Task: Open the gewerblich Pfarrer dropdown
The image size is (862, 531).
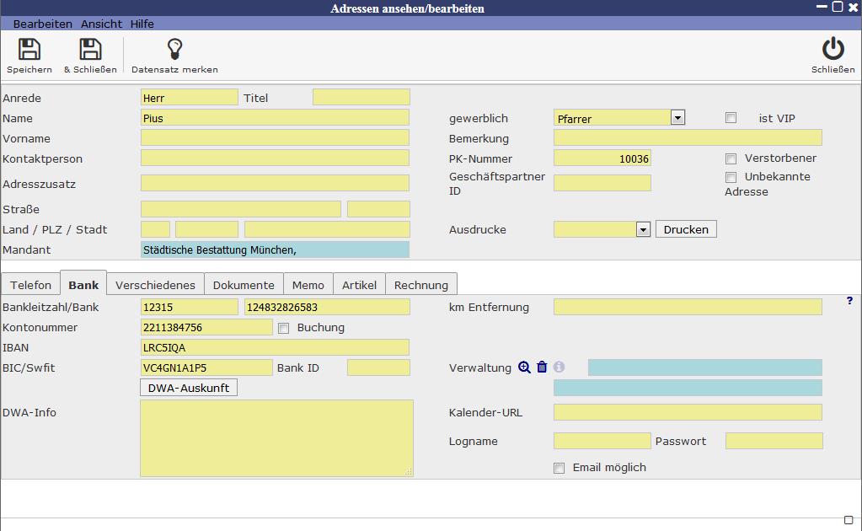Action: [x=677, y=118]
